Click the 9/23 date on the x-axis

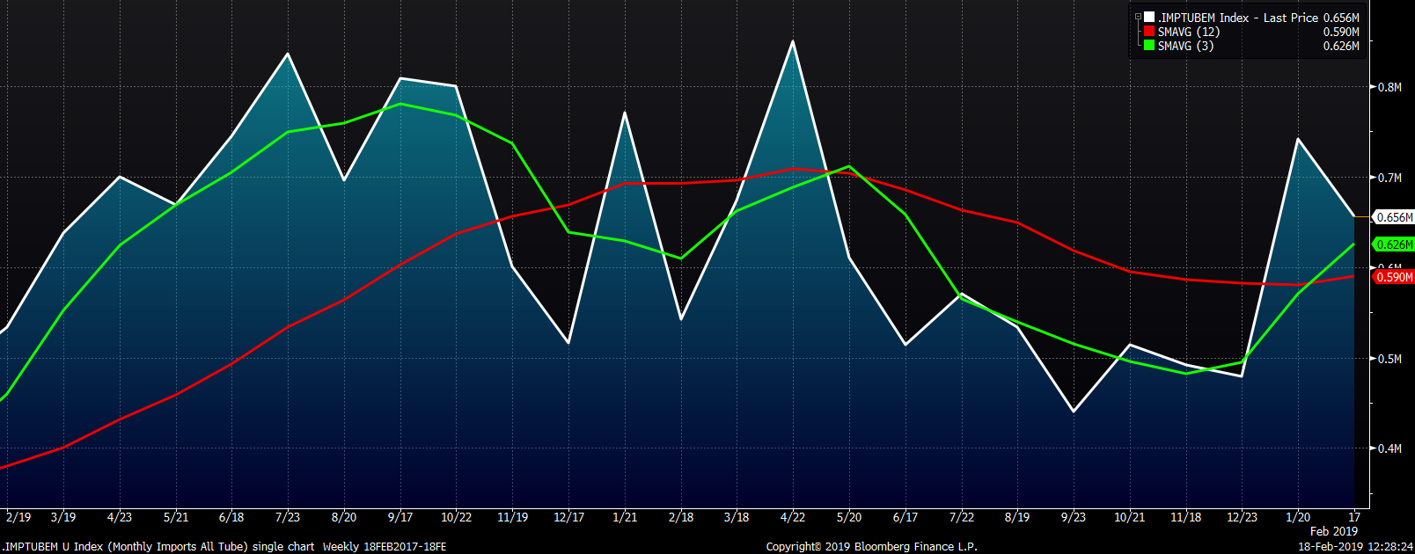(x=1073, y=517)
